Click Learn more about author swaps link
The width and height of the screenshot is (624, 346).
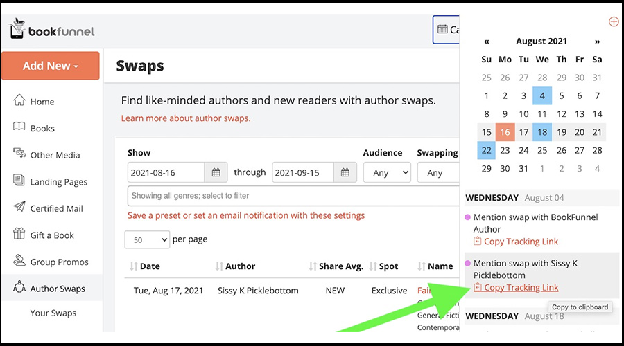186,118
